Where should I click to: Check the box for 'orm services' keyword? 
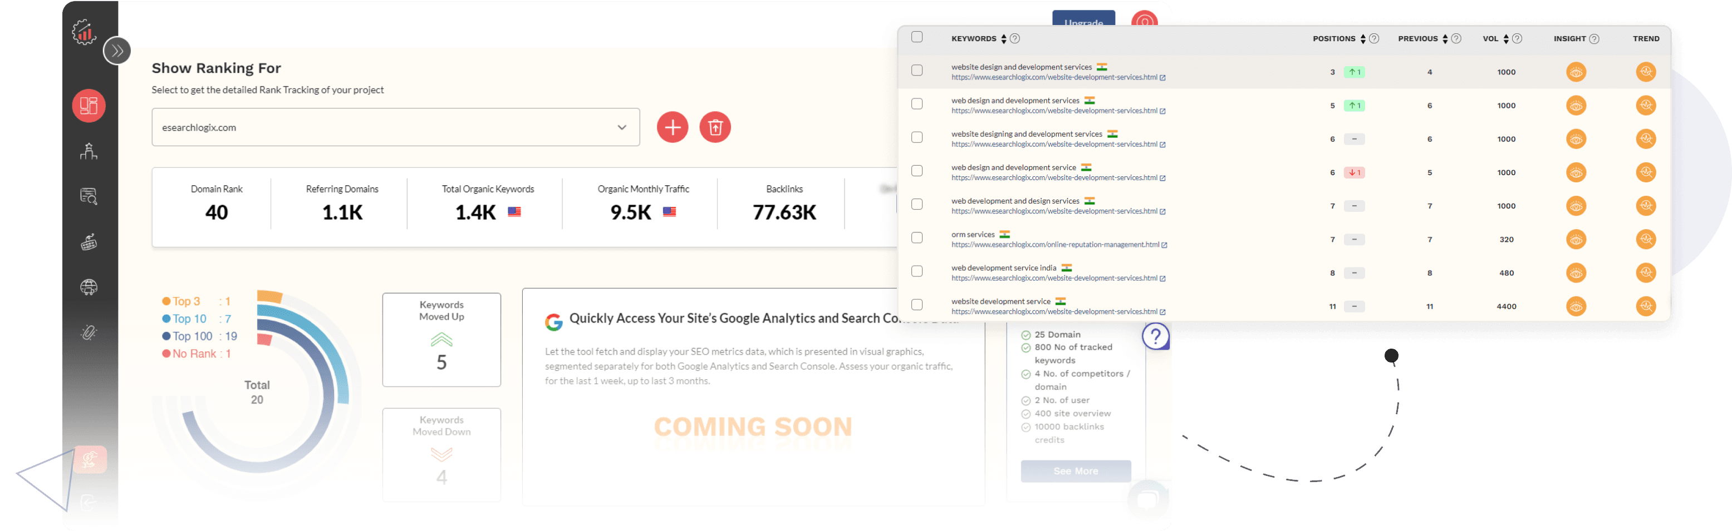[916, 237]
